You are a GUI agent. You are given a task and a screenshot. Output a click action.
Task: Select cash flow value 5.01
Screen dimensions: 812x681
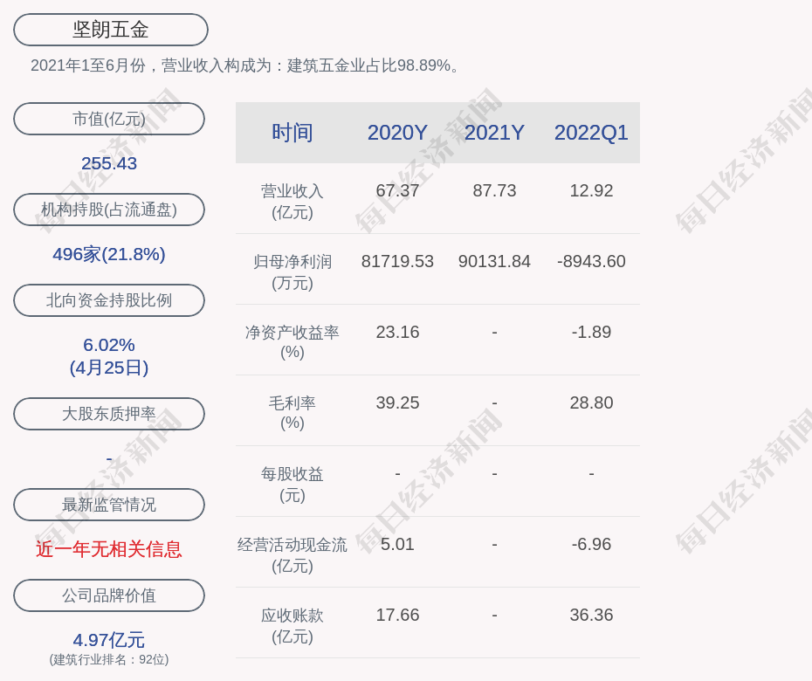(x=398, y=544)
